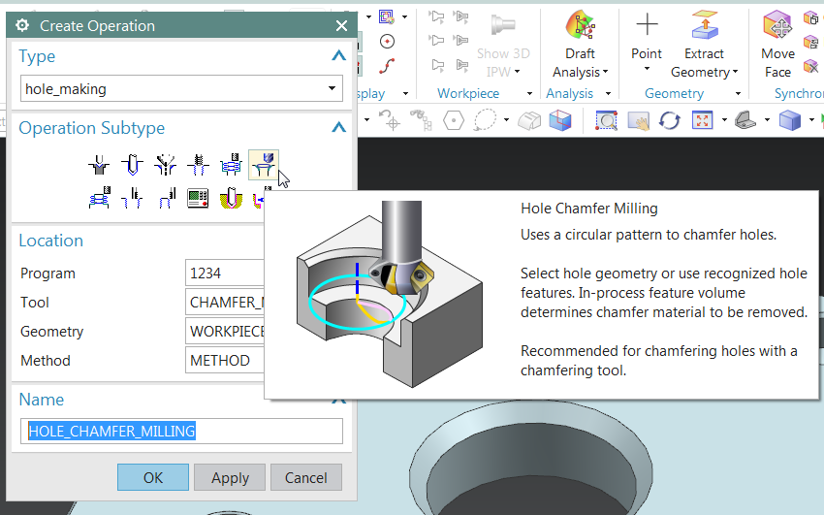Click the shaded blue cube rendering style icon
824x515 pixels.
point(790,120)
